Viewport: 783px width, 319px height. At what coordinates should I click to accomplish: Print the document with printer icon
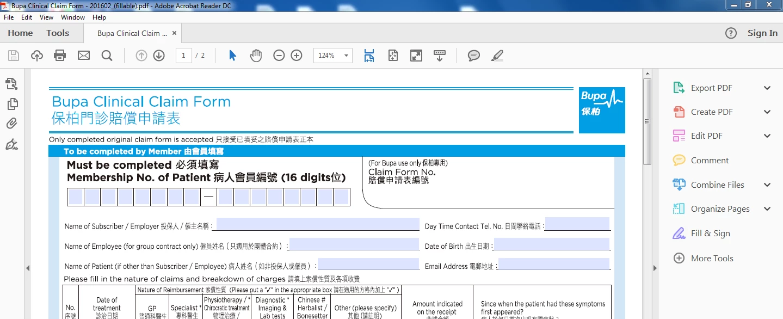(60, 56)
